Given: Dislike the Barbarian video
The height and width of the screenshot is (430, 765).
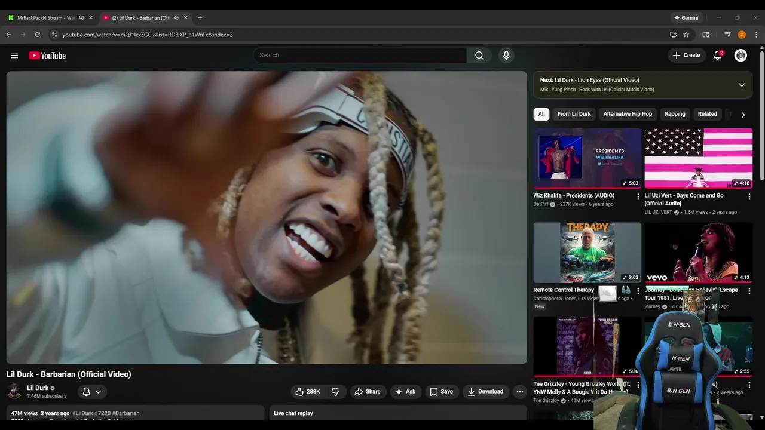Looking at the screenshot, I should click(x=336, y=392).
